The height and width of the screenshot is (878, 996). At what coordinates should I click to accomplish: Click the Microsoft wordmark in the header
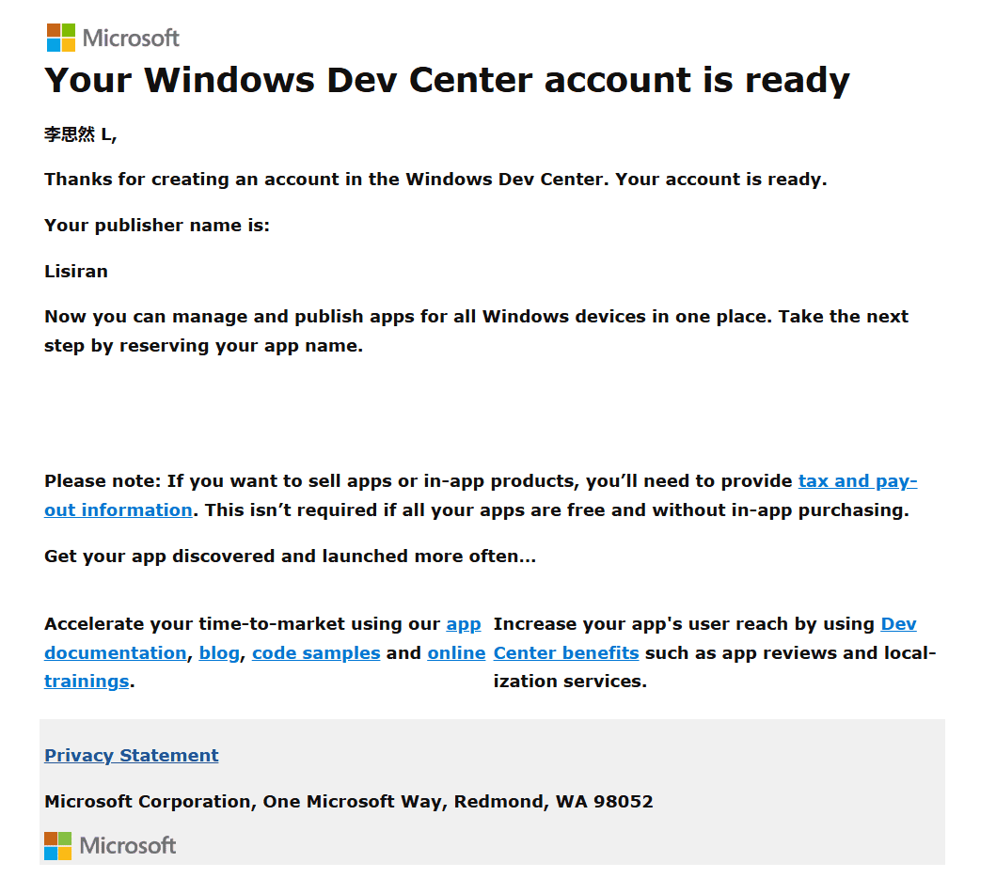[x=131, y=38]
